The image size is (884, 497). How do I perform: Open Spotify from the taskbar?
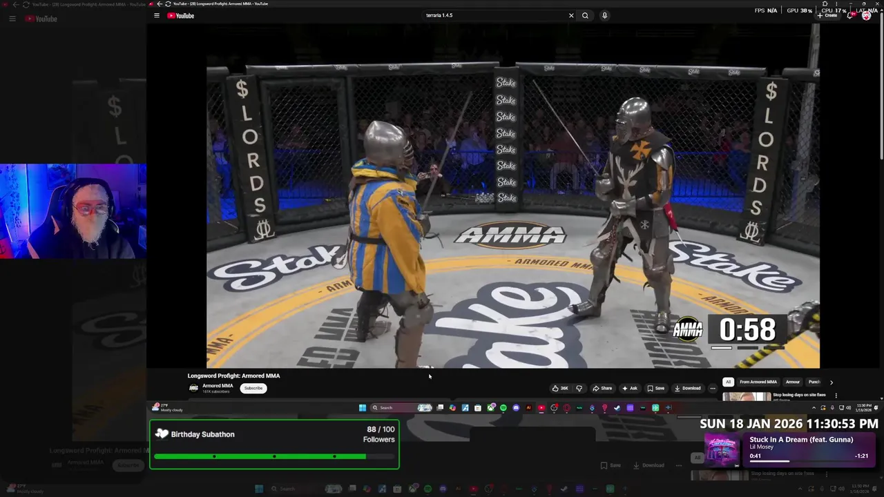coord(503,407)
